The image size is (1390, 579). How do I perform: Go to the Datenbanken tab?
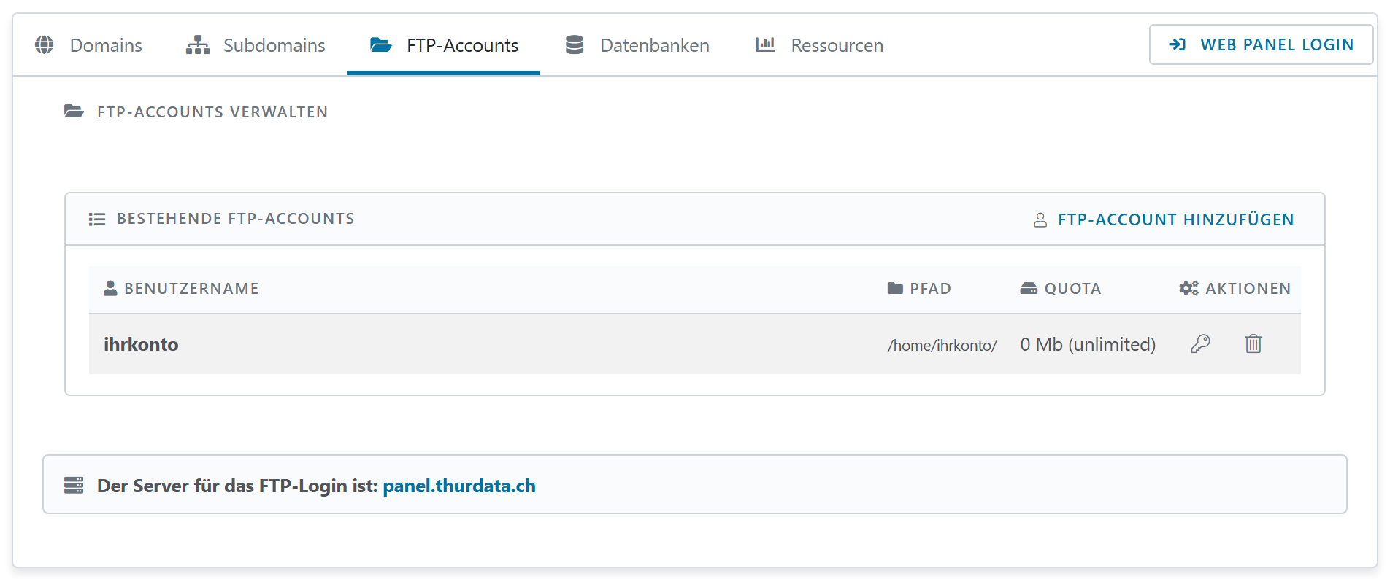click(x=637, y=45)
